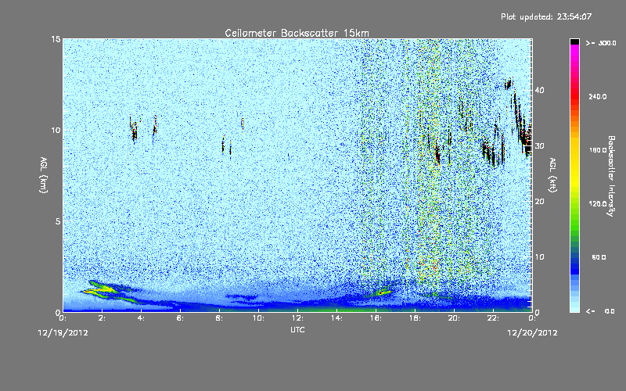
Task: Click the end date 12/20/2012 label
Action: pyautogui.click(x=532, y=333)
